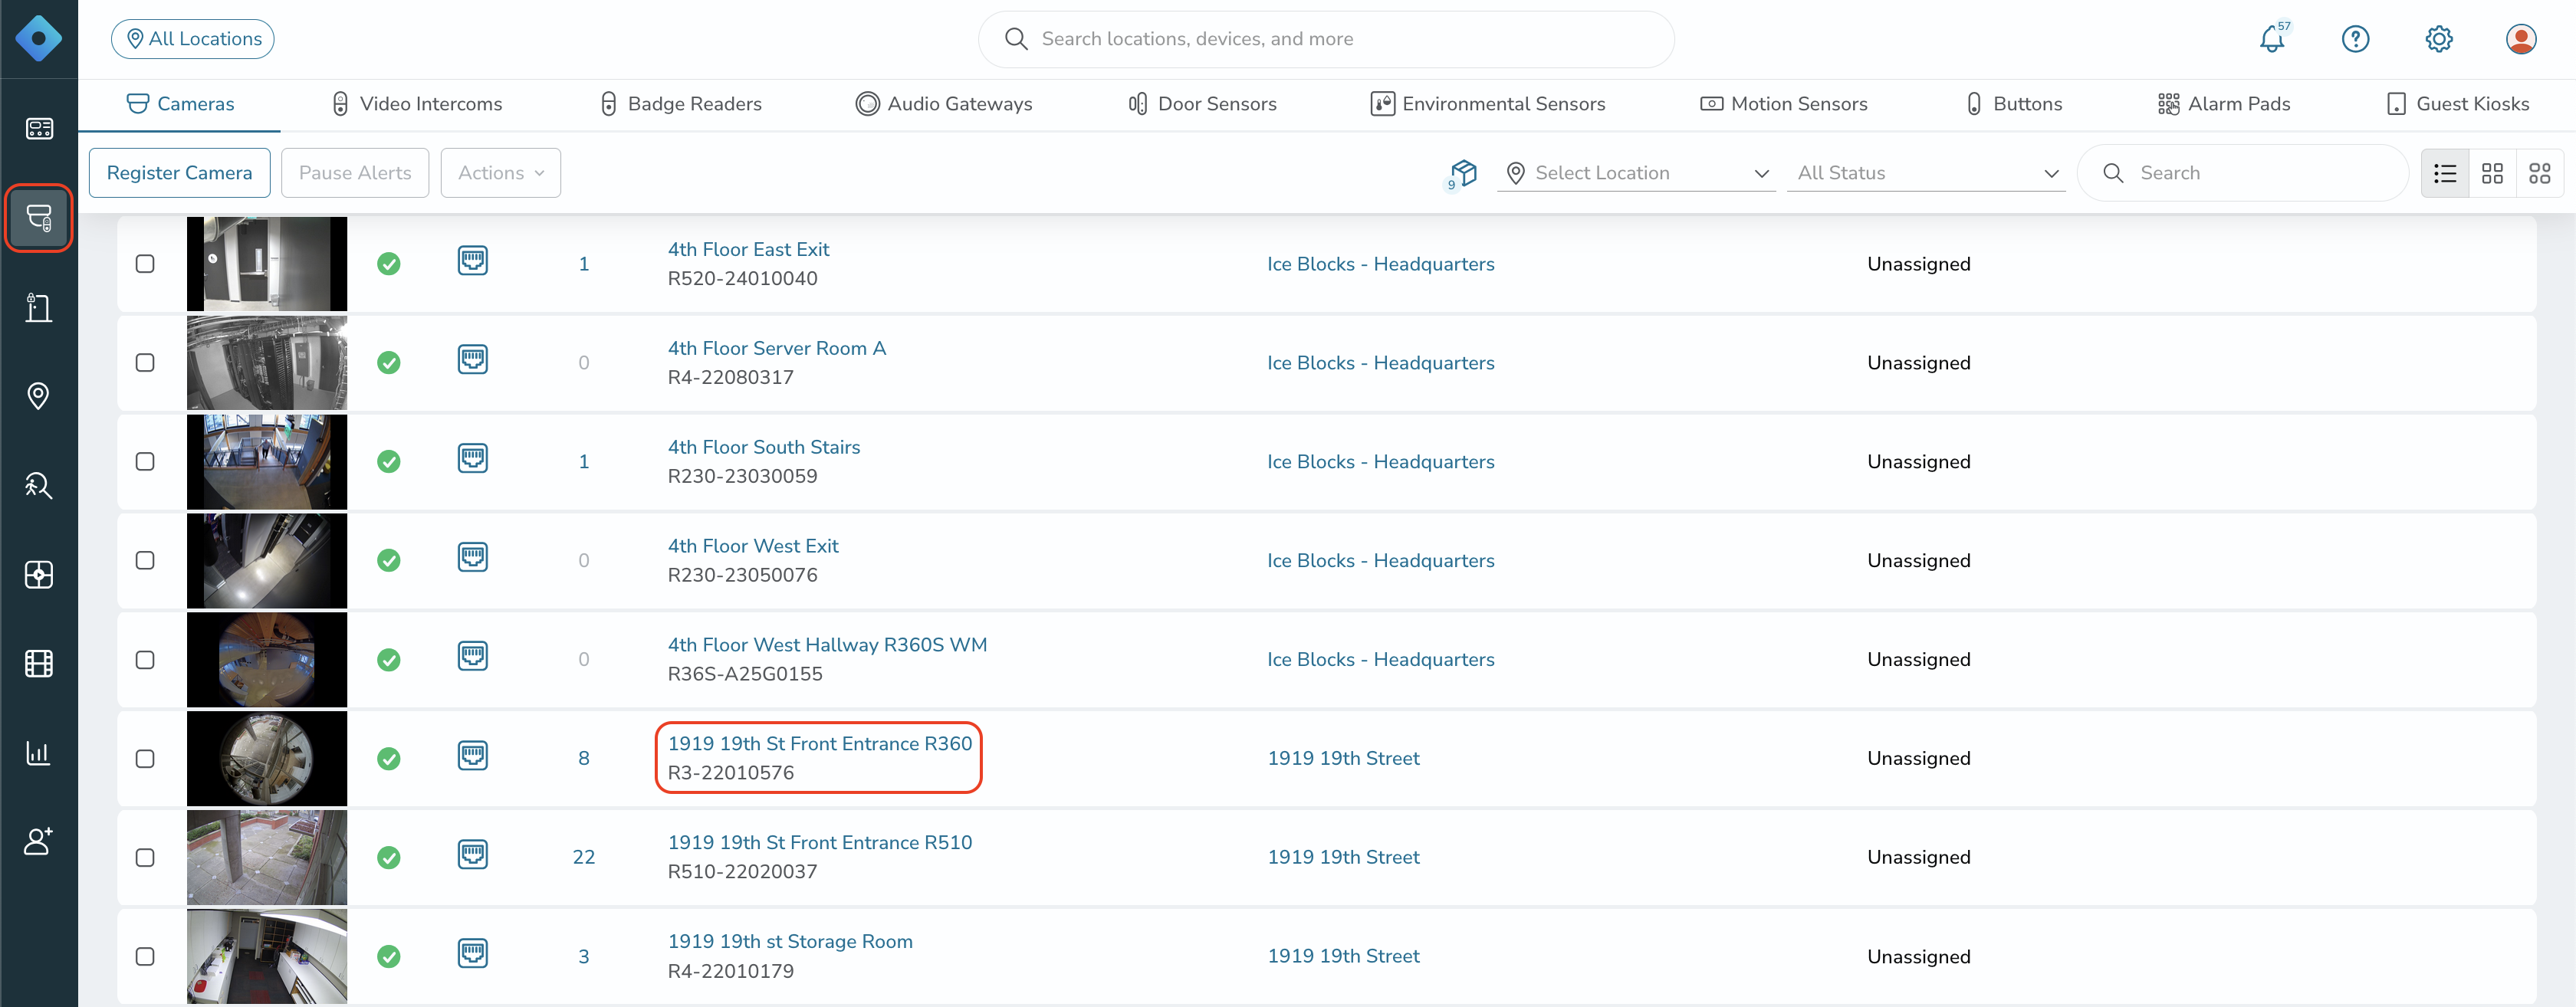Screen dimensions: 2576x1007
Task: Switch to the Environmental Sensors tab
Action: [1487, 104]
